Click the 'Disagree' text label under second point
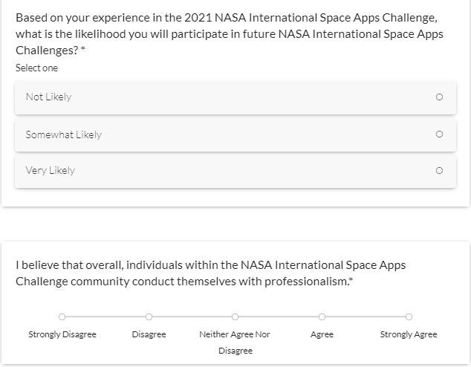 [149, 334]
